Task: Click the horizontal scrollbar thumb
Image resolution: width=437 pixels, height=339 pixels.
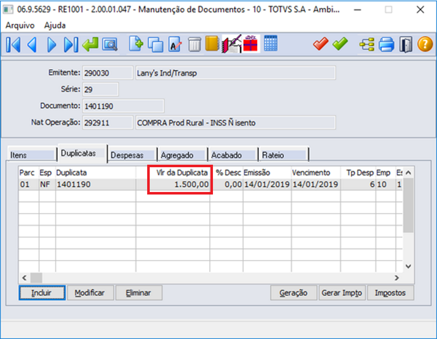Action: pyautogui.click(x=36, y=278)
